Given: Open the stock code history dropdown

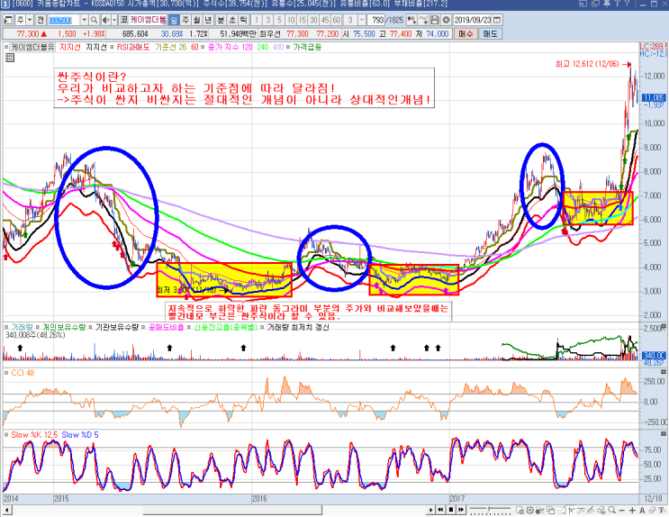Looking at the screenshot, I should (x=84, y=20).
